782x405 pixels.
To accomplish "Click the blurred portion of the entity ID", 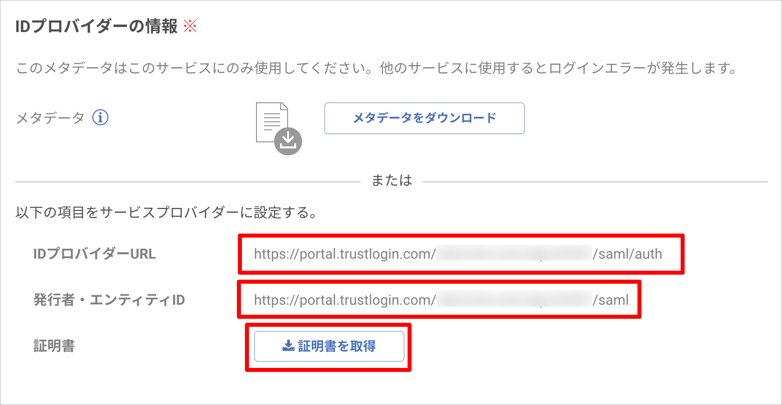I will pos(513,300).
